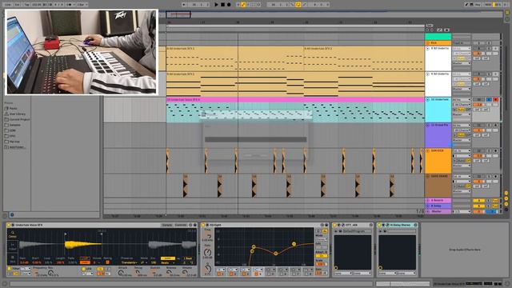Click Add Folder in the browser
Image resolution: width=512 pixels, height=288 pixels.
pos(17,147)
